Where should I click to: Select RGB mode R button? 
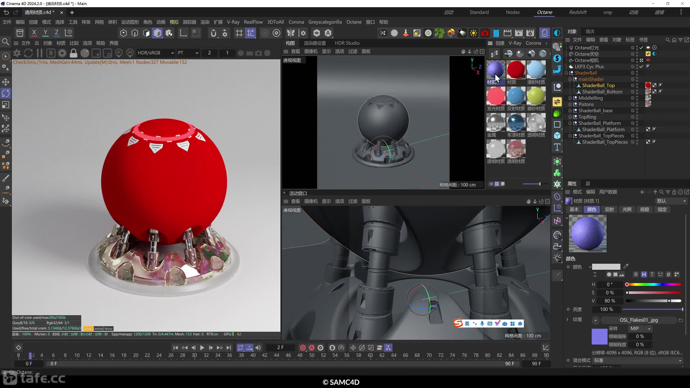(636, 275)
